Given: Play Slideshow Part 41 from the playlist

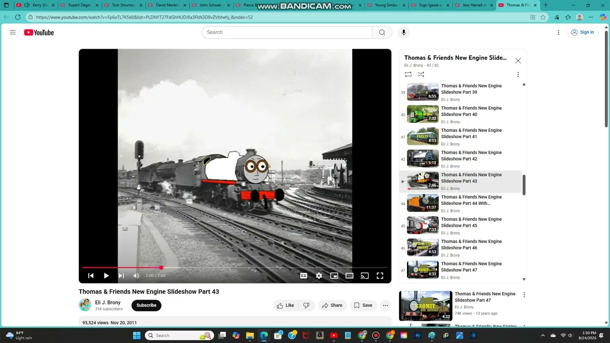Looking at the screenshot, I should [x=460, y=137].
